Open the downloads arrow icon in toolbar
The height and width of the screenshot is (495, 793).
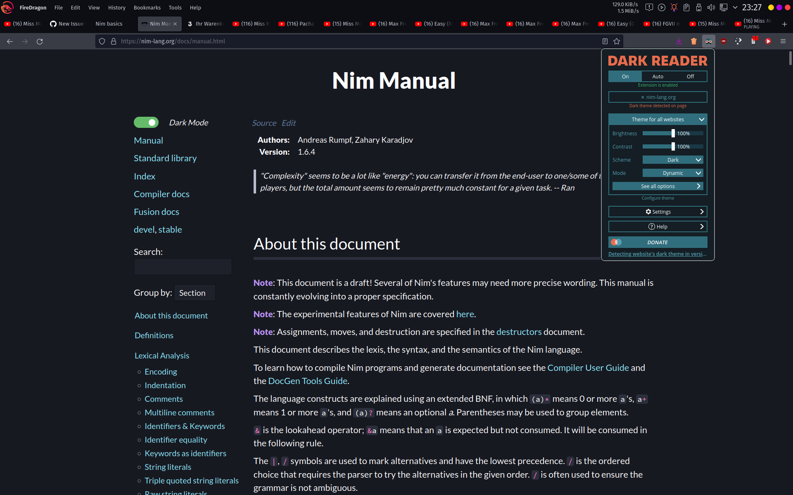(x=679, y=41)
